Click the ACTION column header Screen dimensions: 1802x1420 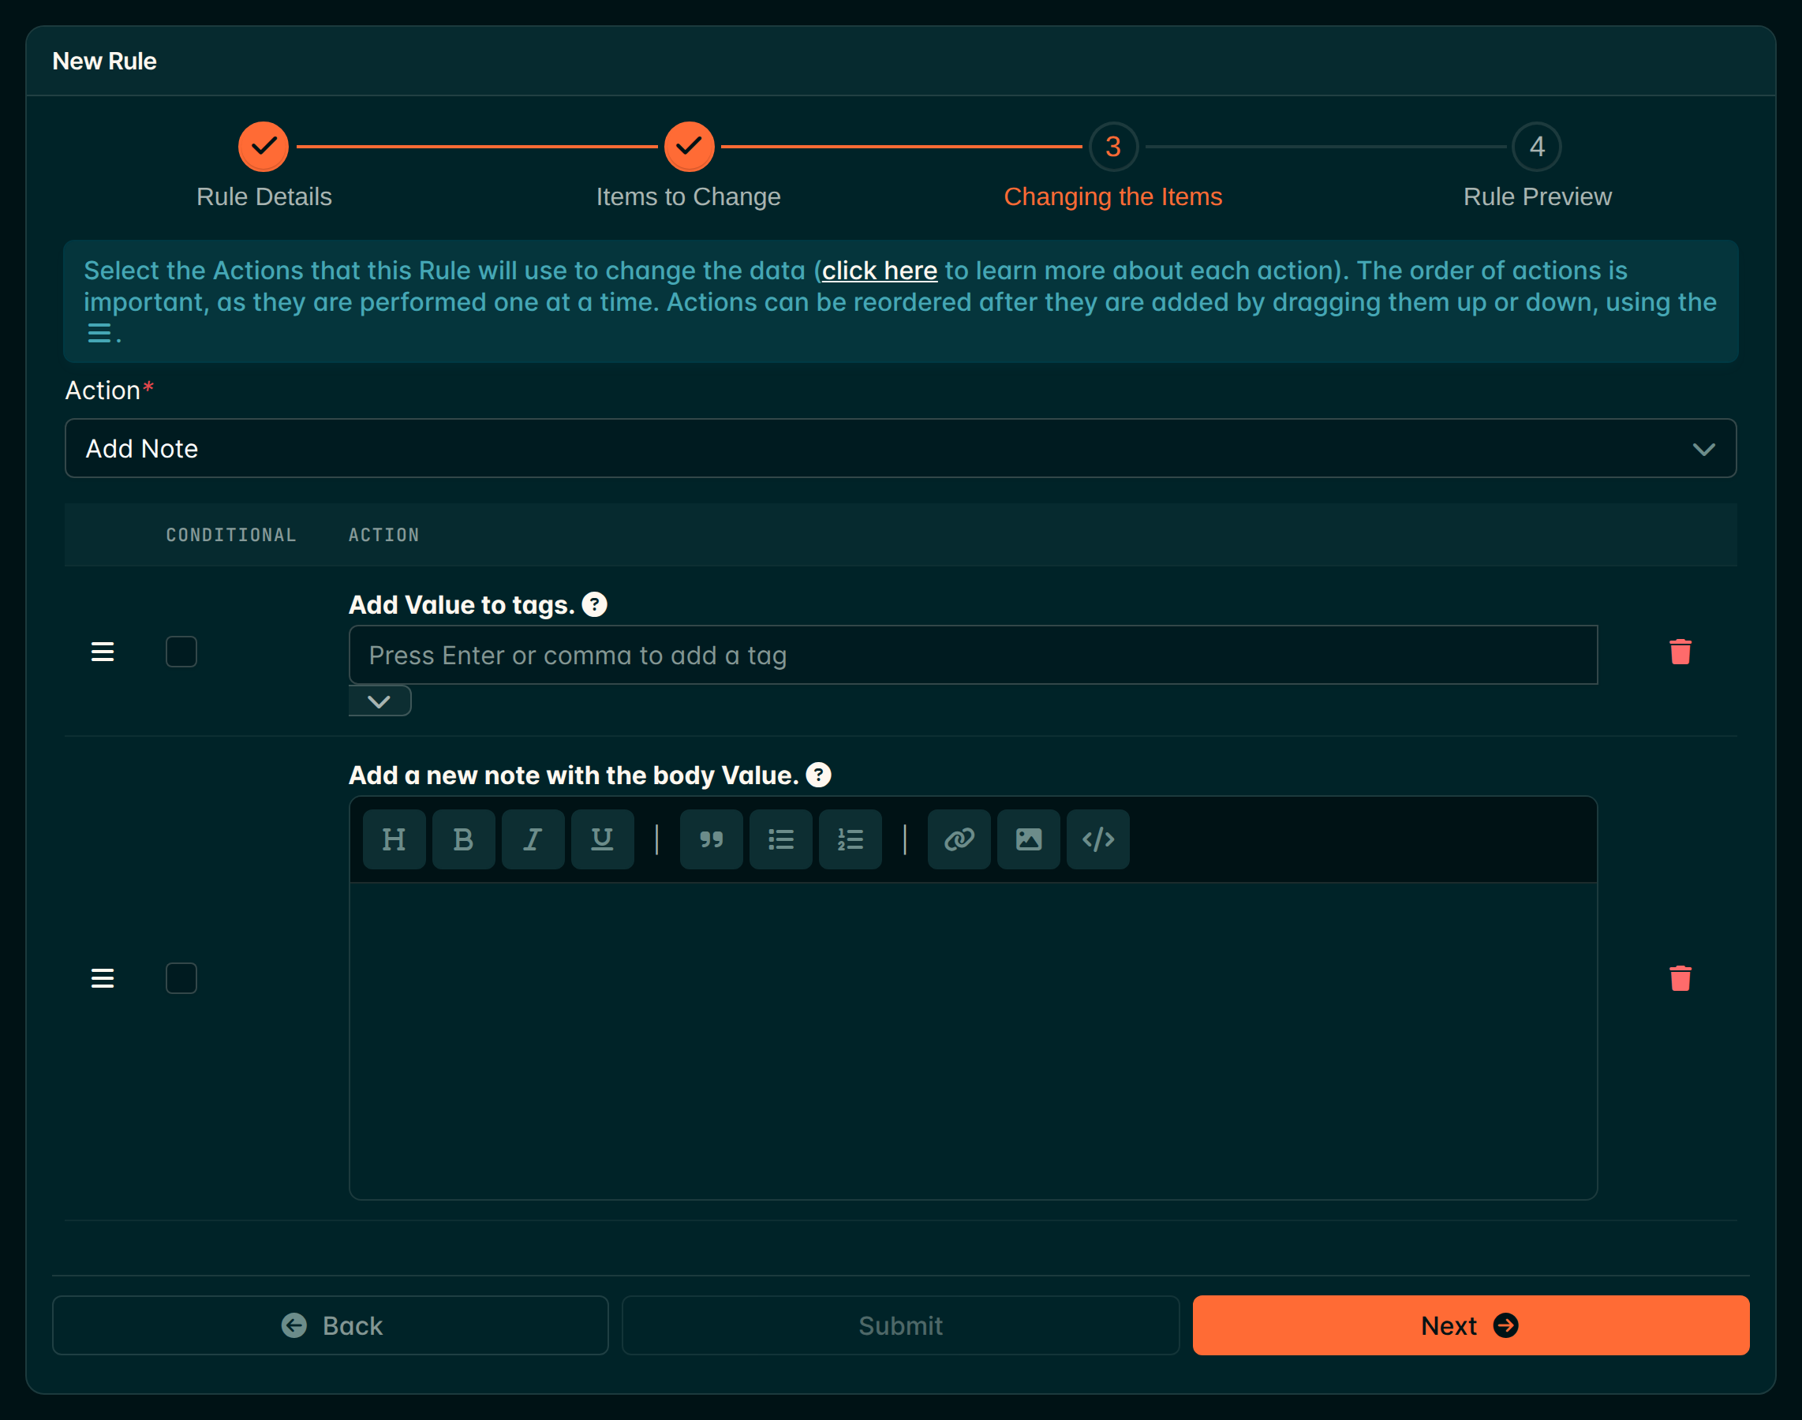[383, 535]
